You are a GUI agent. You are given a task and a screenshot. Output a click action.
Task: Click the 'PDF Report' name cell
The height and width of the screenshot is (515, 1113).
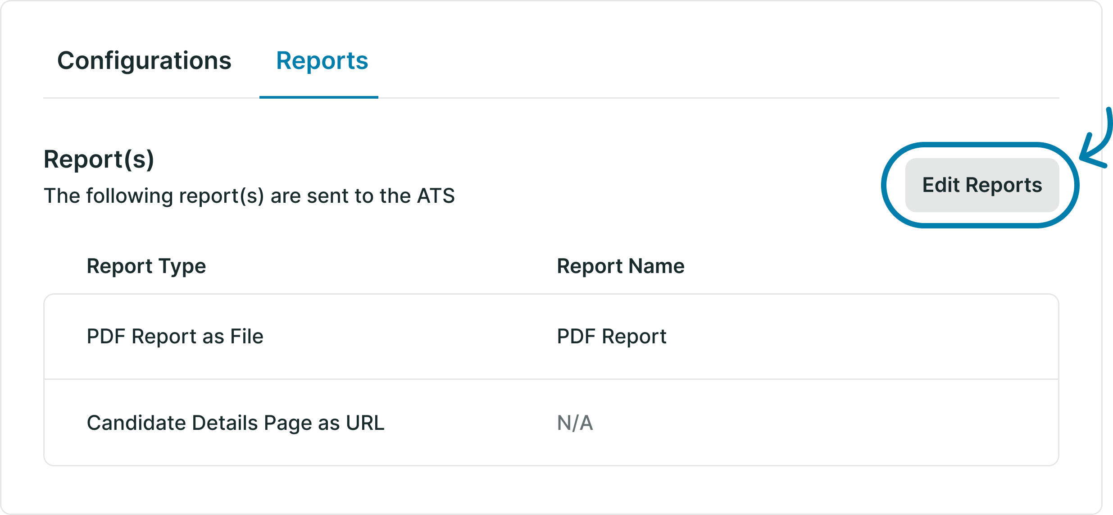pyautogui.click(x=611, y=336)
